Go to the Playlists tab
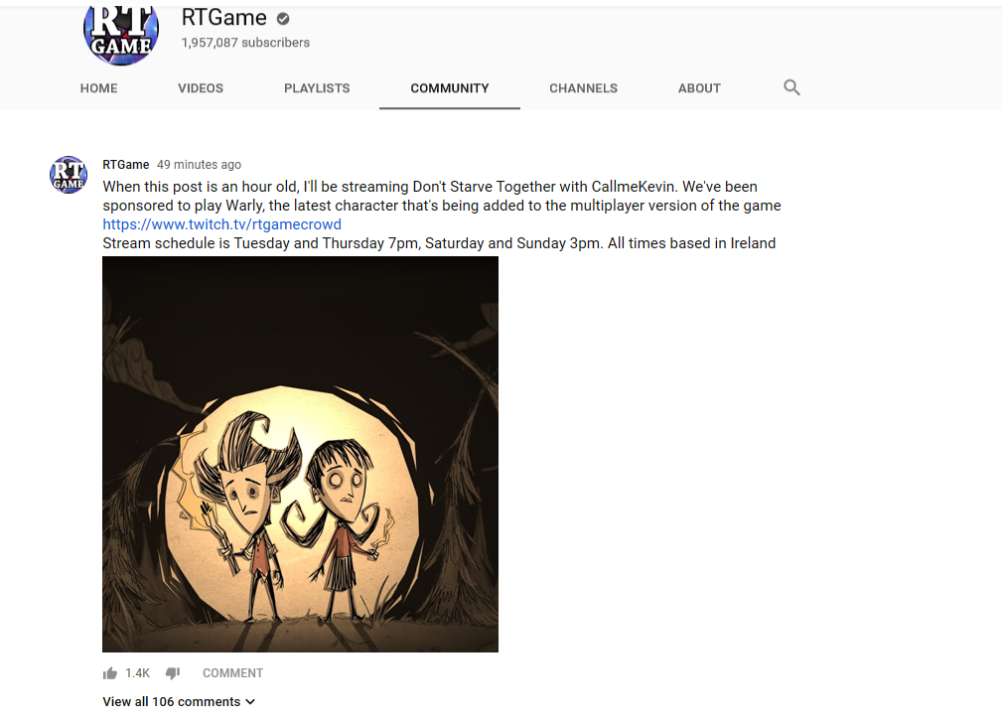Screen dimensions: 1002x723 317,88
